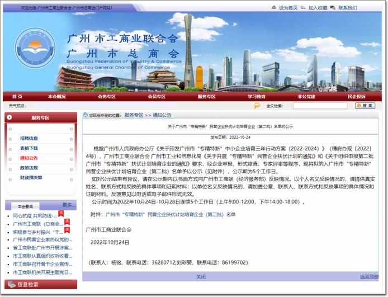Click the key icon beside 全文检索

click(257, 105)
